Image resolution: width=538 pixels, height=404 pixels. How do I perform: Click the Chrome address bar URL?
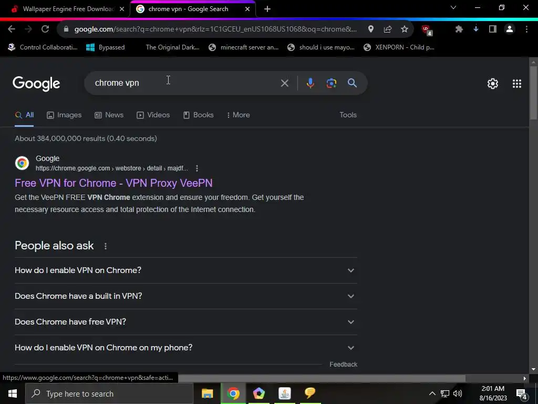point(215,29)
